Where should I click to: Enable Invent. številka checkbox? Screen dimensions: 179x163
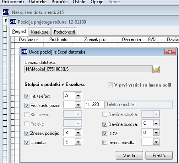click(105, 142)
